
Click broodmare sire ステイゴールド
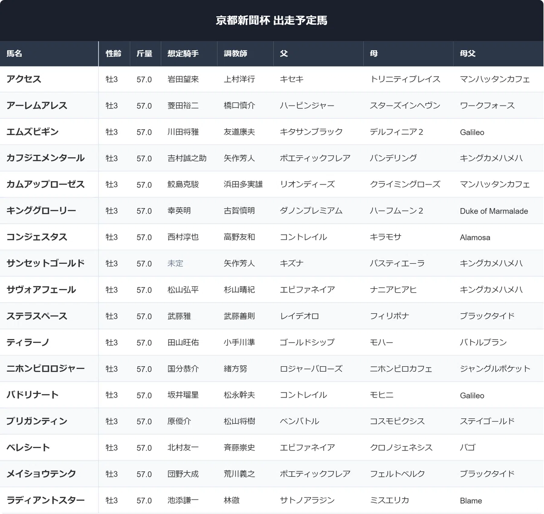click(x=487, y=421)
